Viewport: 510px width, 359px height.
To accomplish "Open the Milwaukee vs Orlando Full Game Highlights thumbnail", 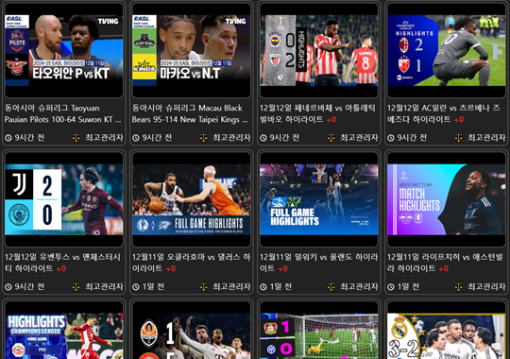I will [319, 199].
